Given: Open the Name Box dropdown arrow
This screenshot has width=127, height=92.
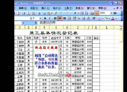Looking at the screenshot, I should 23,23.
